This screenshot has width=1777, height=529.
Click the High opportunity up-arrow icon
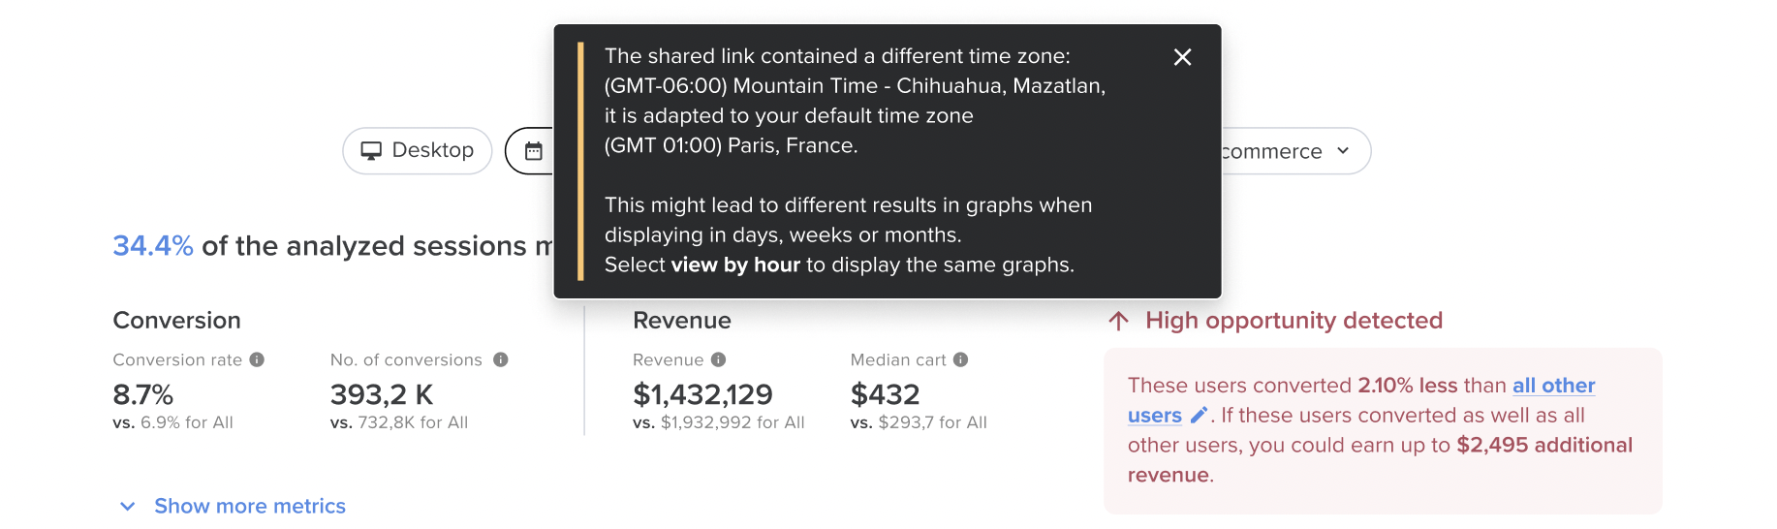1119,321
